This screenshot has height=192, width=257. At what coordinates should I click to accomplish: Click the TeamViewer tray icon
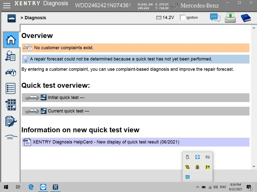(198, 157)
